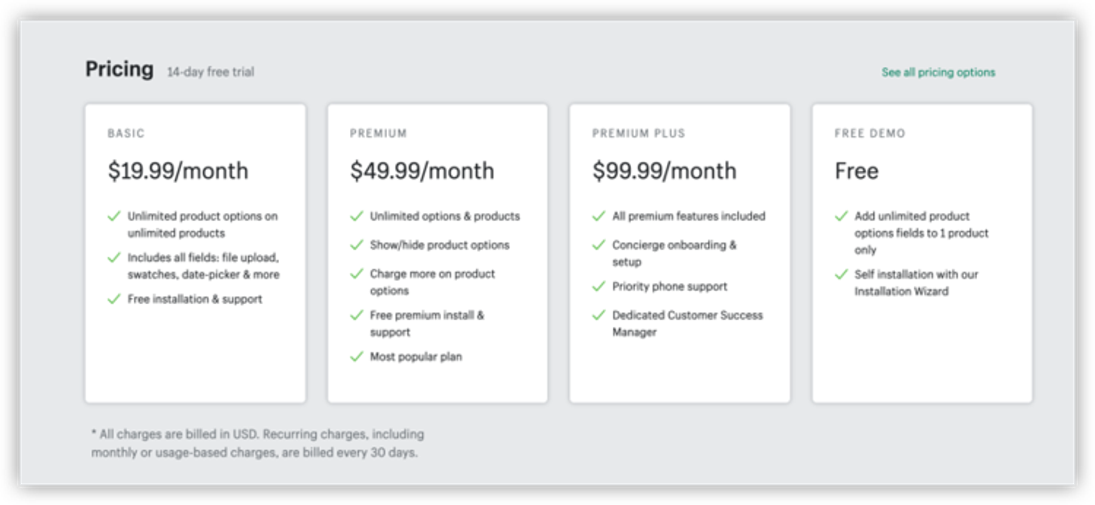The width and height of the screenshot is (1095, 505).
Task: Click the Premium Plus $99.99/month price
Action: (x=664, y=171)
